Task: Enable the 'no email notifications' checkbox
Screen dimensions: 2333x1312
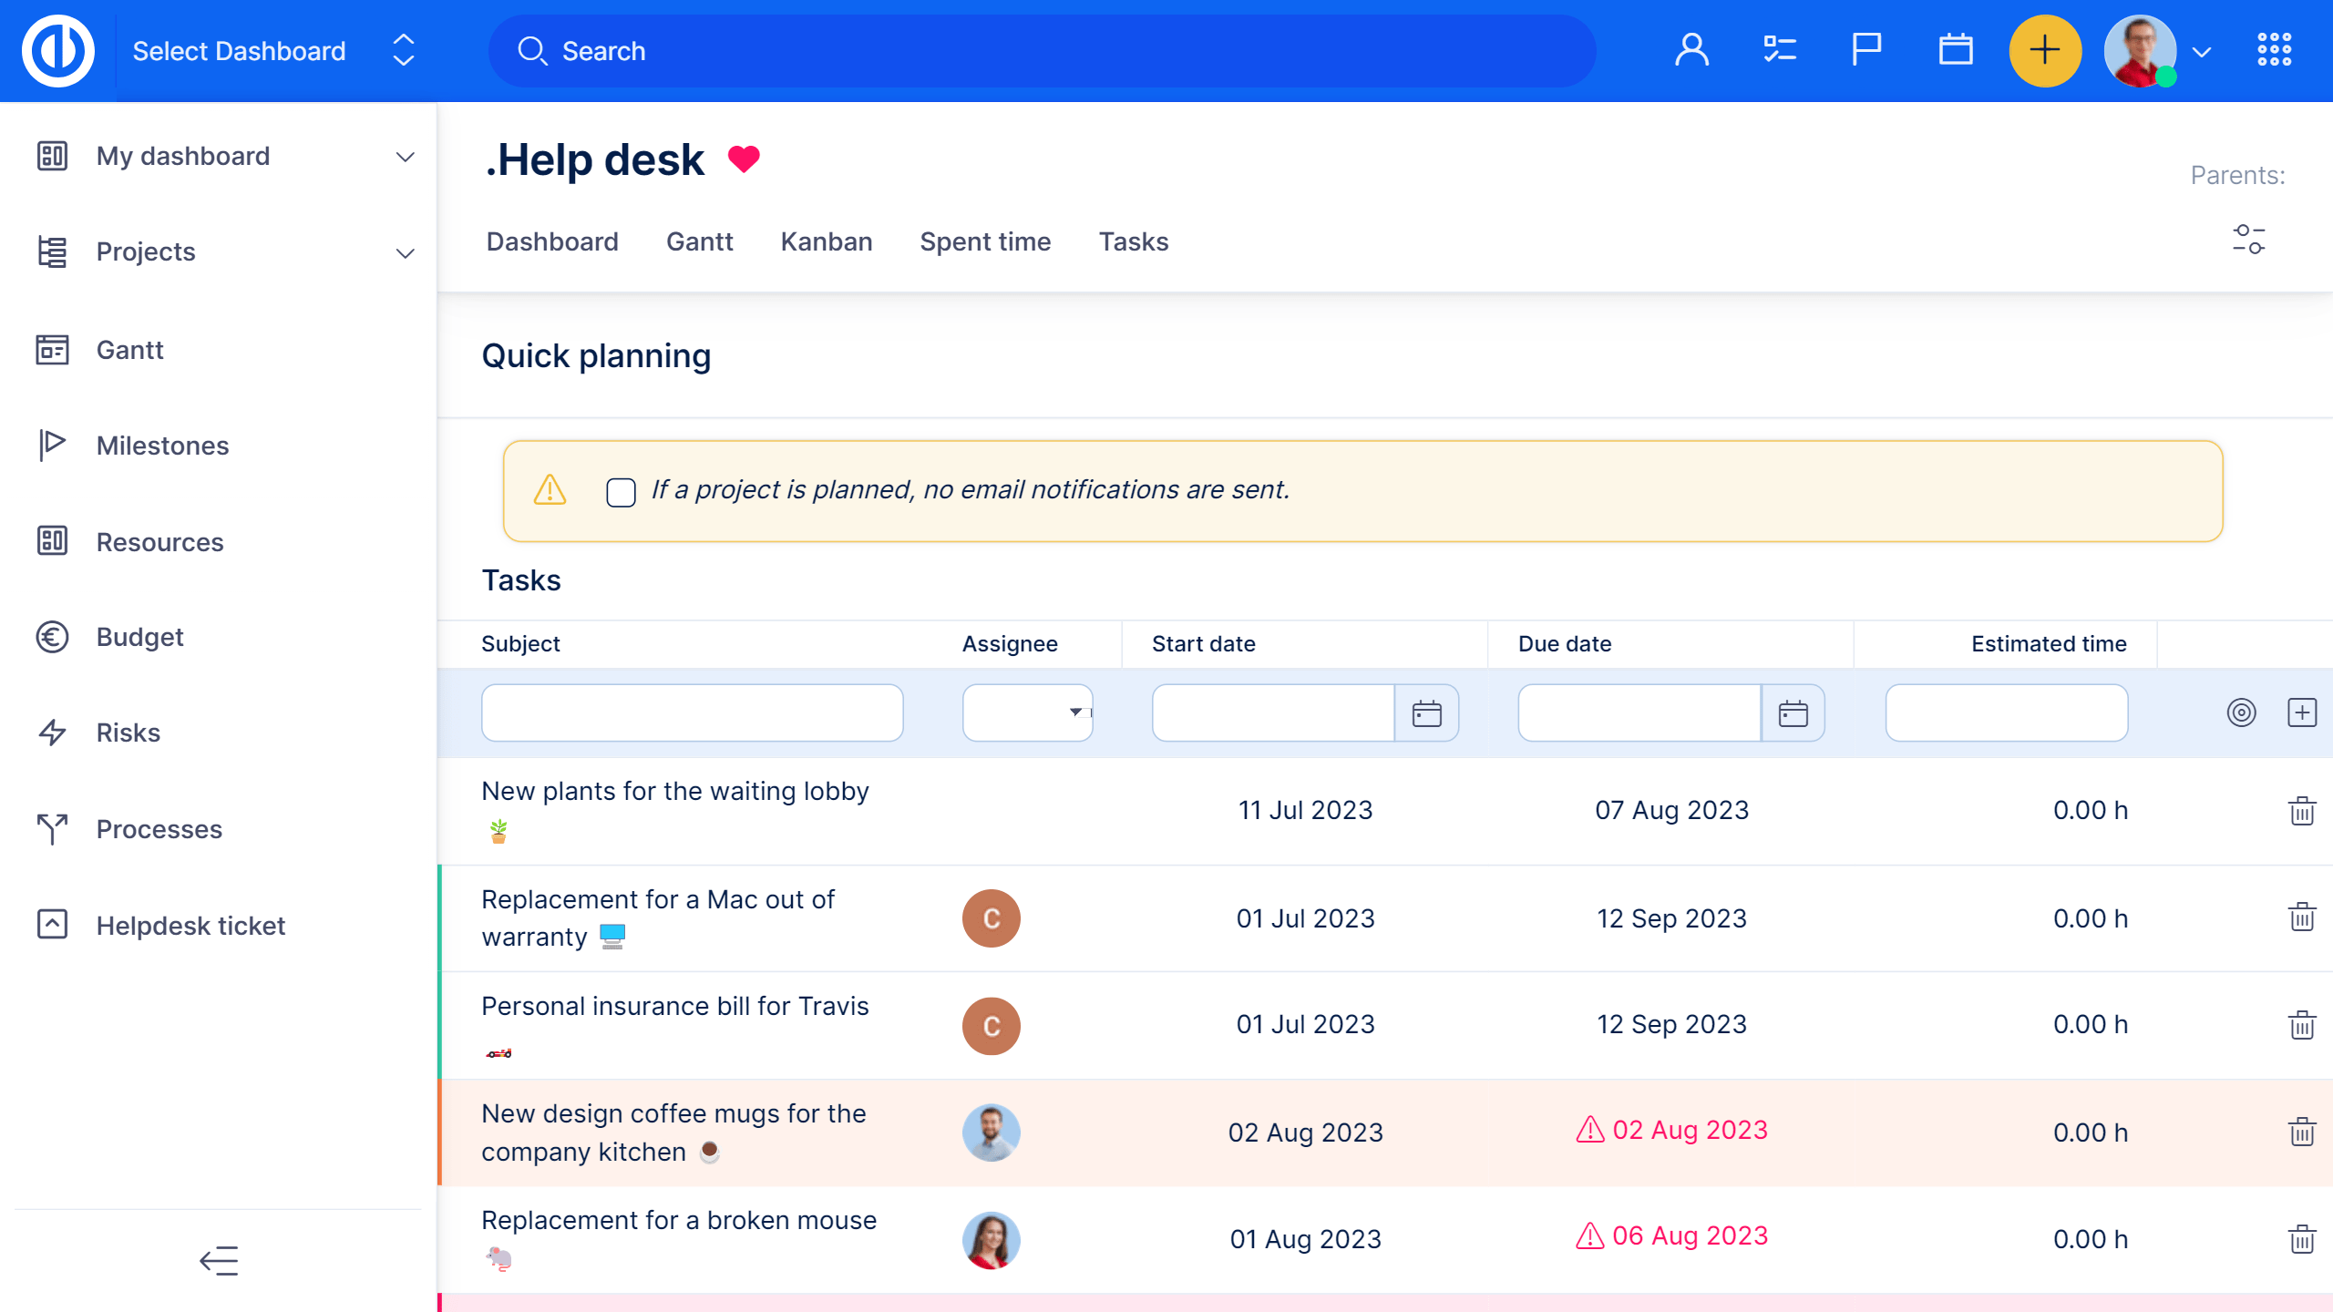Action: click(x=621, y=492)
